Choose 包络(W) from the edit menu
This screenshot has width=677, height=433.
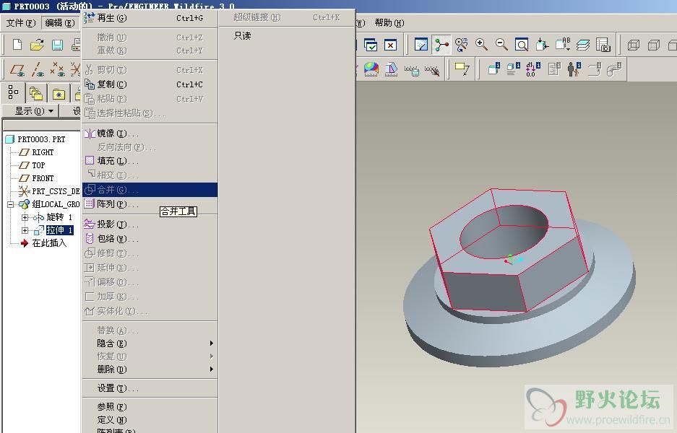[x=150, y=238]
